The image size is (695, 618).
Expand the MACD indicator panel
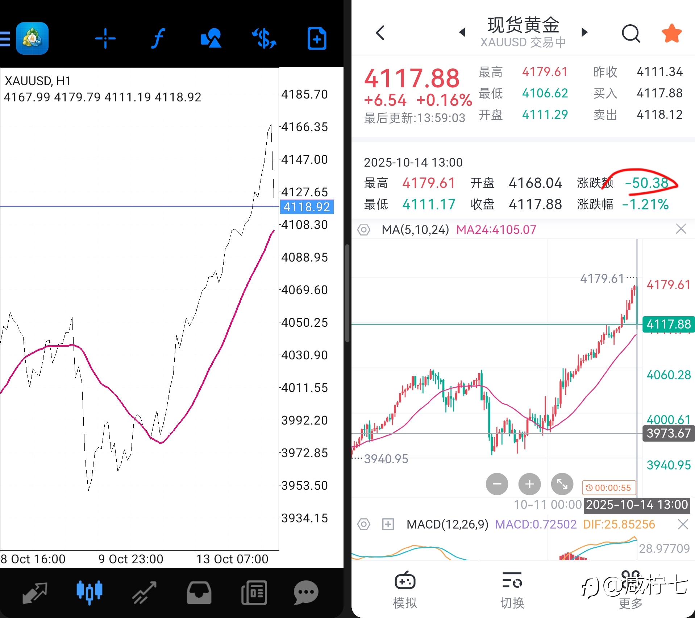point(388,524)
